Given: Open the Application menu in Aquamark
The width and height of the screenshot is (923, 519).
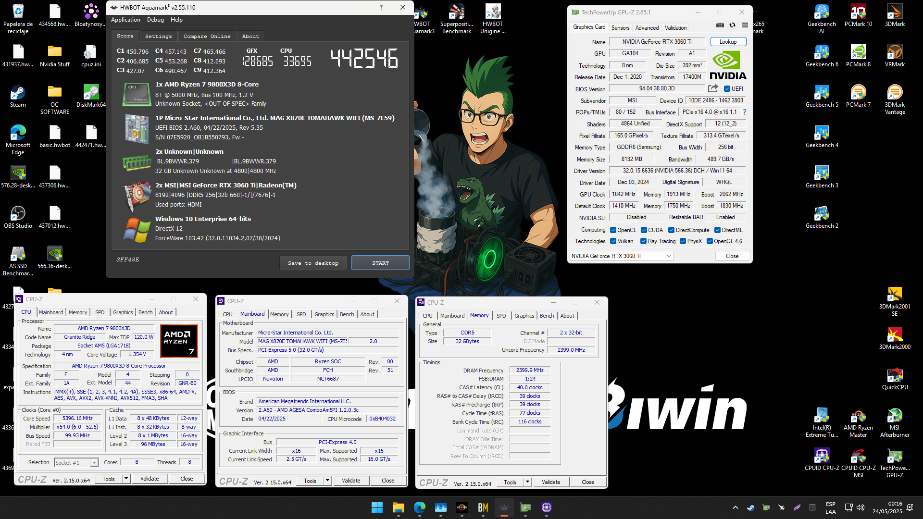Looking at the screenshot, I should (x=125, y=20).
